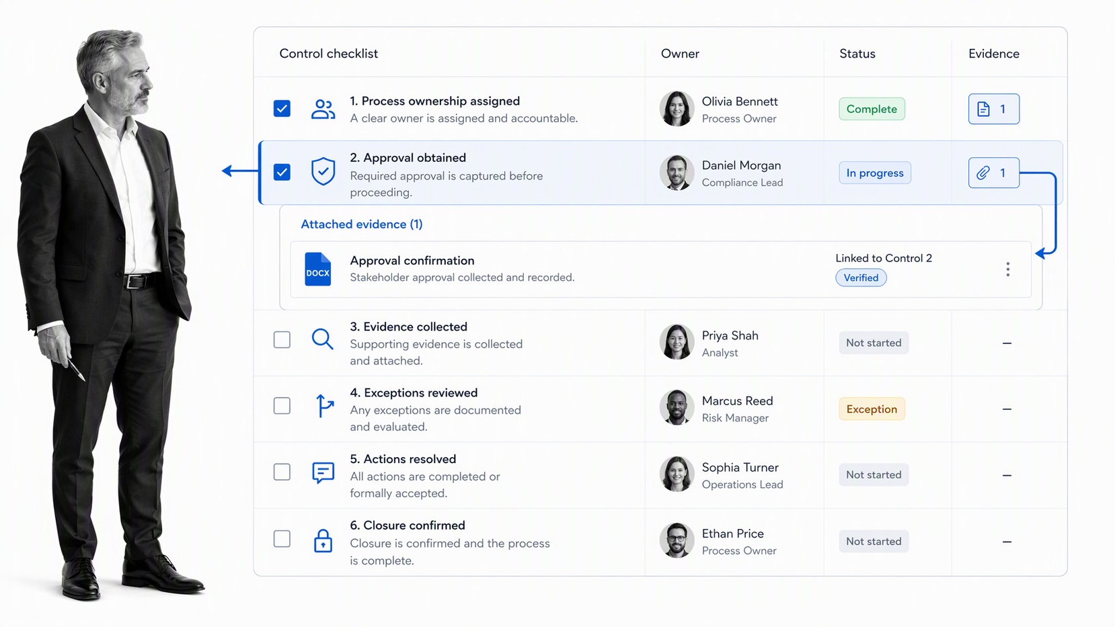Click the comment icon for Actions resolved
The image size is (1115, 627).
(x=323, y=472)
